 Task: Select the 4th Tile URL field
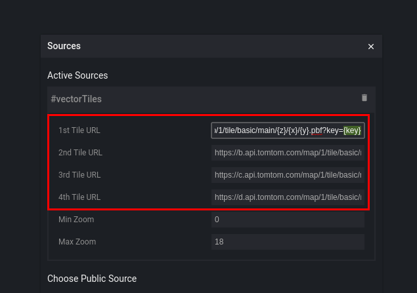[288, 197]
